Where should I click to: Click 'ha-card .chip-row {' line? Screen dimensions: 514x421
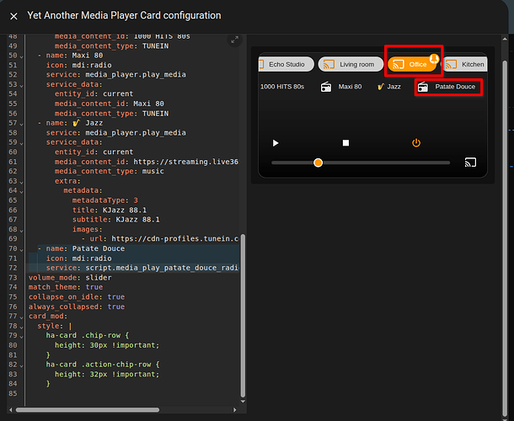[87, 335]
